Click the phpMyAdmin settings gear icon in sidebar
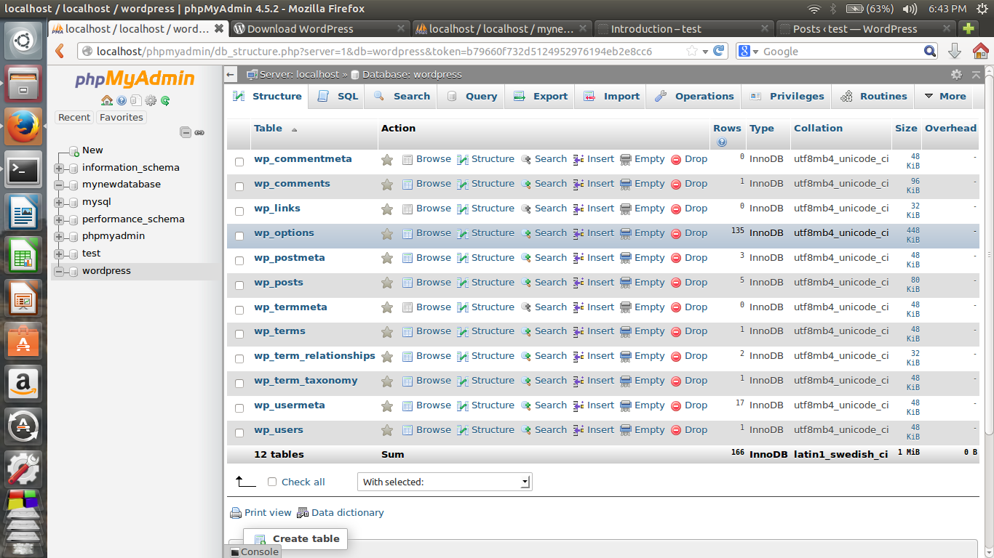 [x=151, y=101]
